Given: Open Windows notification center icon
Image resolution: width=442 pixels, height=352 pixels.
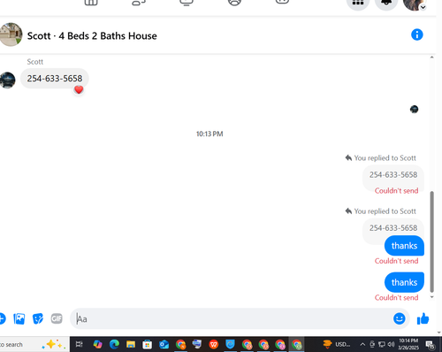Looking at the screenshot, I should 431,344.
